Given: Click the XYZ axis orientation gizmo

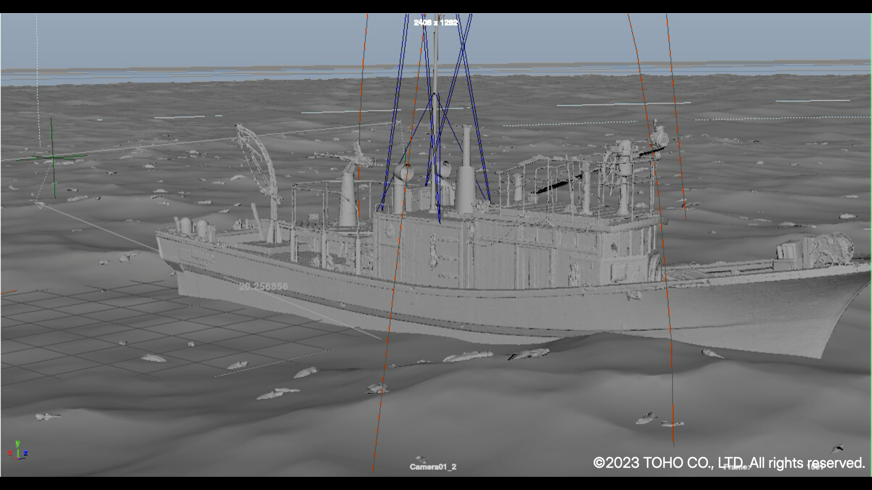Looking at the screenshot, I should (x=18, y=451).
